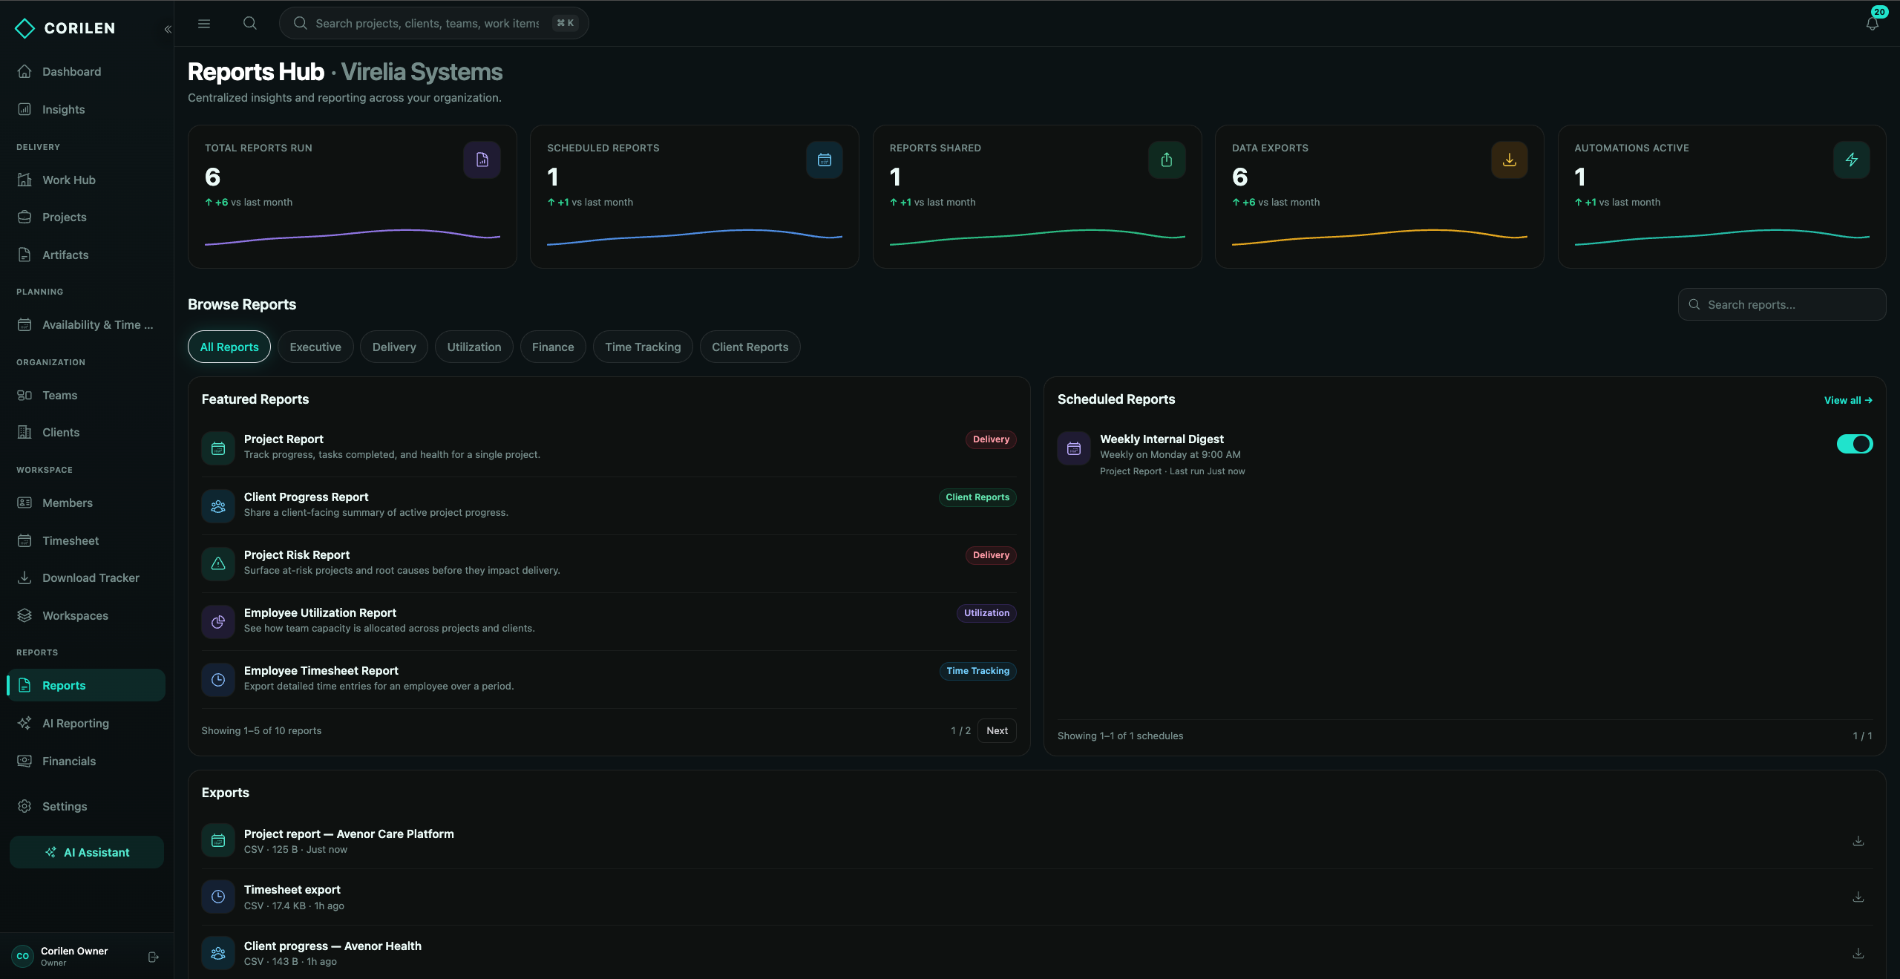Click the Employee Timesheet Report clock icon
This screenshot has width=1900, height=979.
click(218, 680)
